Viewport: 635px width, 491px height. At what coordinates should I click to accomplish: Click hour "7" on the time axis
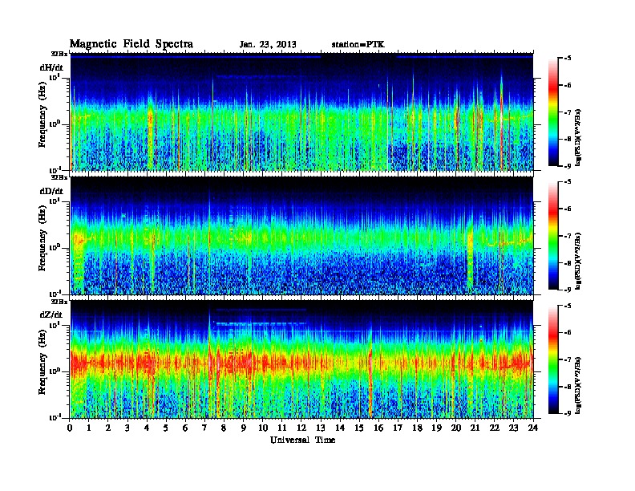click(x=205, y=428)
